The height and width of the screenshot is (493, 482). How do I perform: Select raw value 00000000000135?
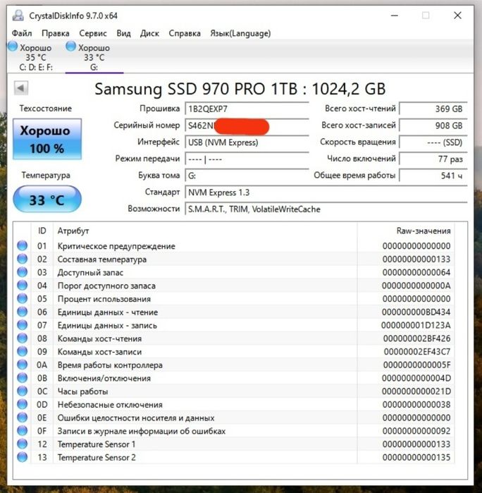click(416, 457)
